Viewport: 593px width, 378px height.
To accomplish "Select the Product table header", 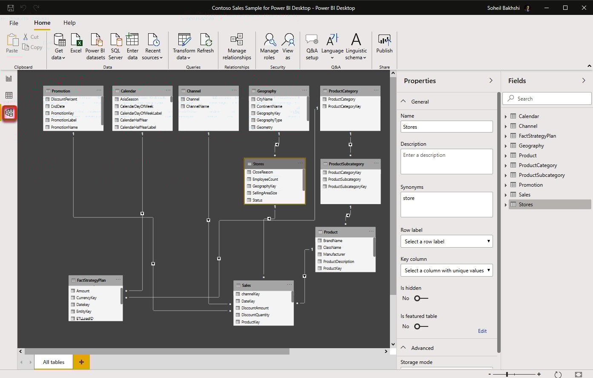I will tap(345, 232).
